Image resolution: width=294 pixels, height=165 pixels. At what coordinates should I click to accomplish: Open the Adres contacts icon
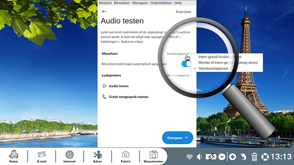98,156
